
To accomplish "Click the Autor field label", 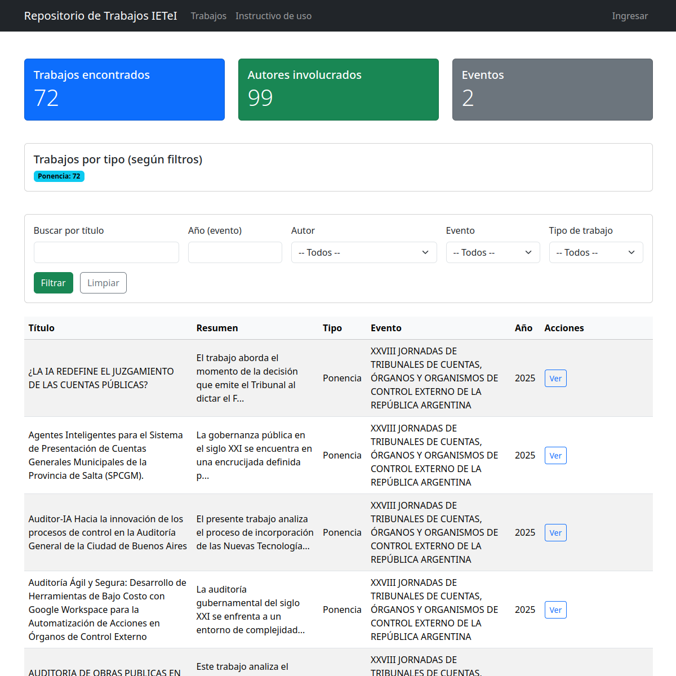I will (x=303, y=230).
